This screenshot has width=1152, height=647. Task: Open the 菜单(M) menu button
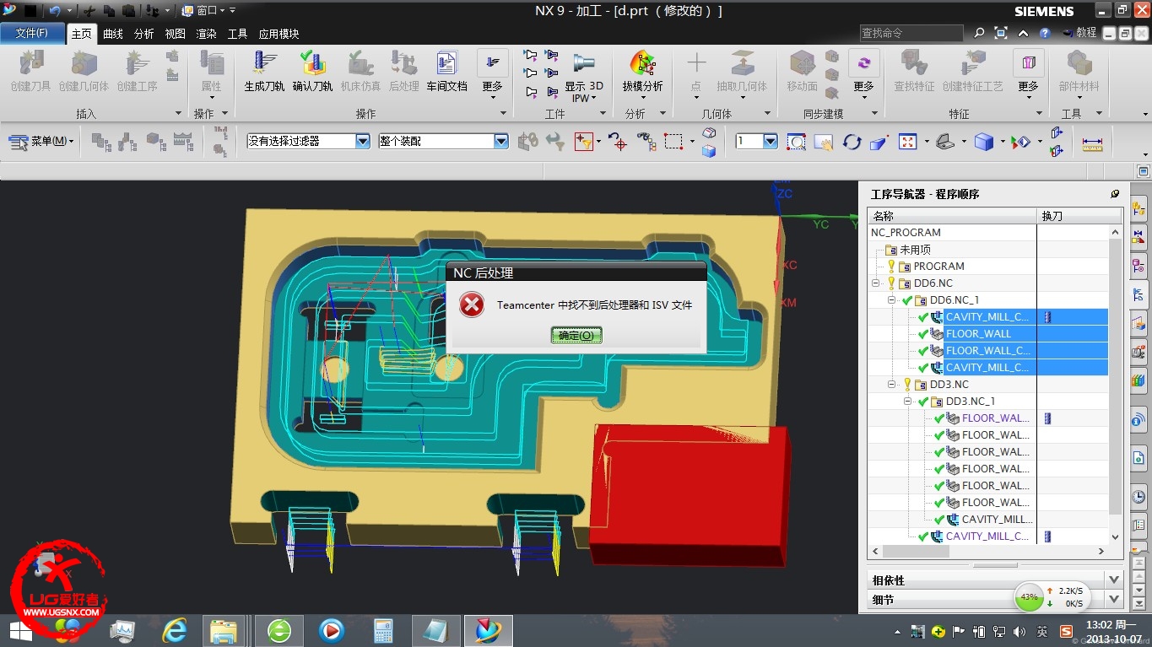click(x=42, y=142)
